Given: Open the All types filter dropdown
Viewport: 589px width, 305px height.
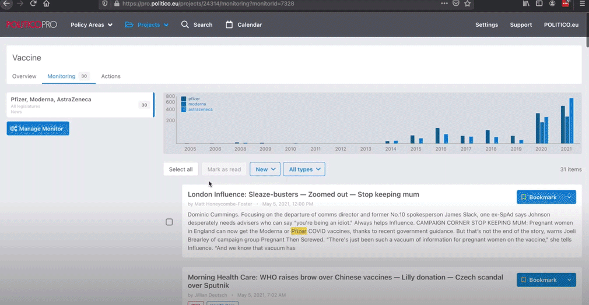Looking at the screenshot, I should (304, 169).
